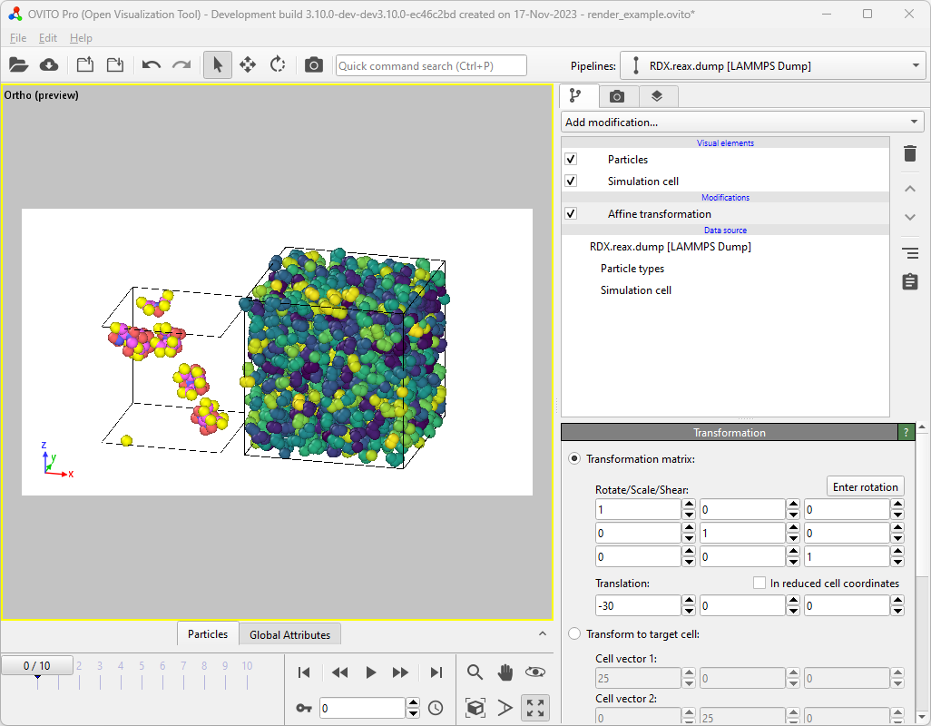Click the play animation button

[370, 672]
